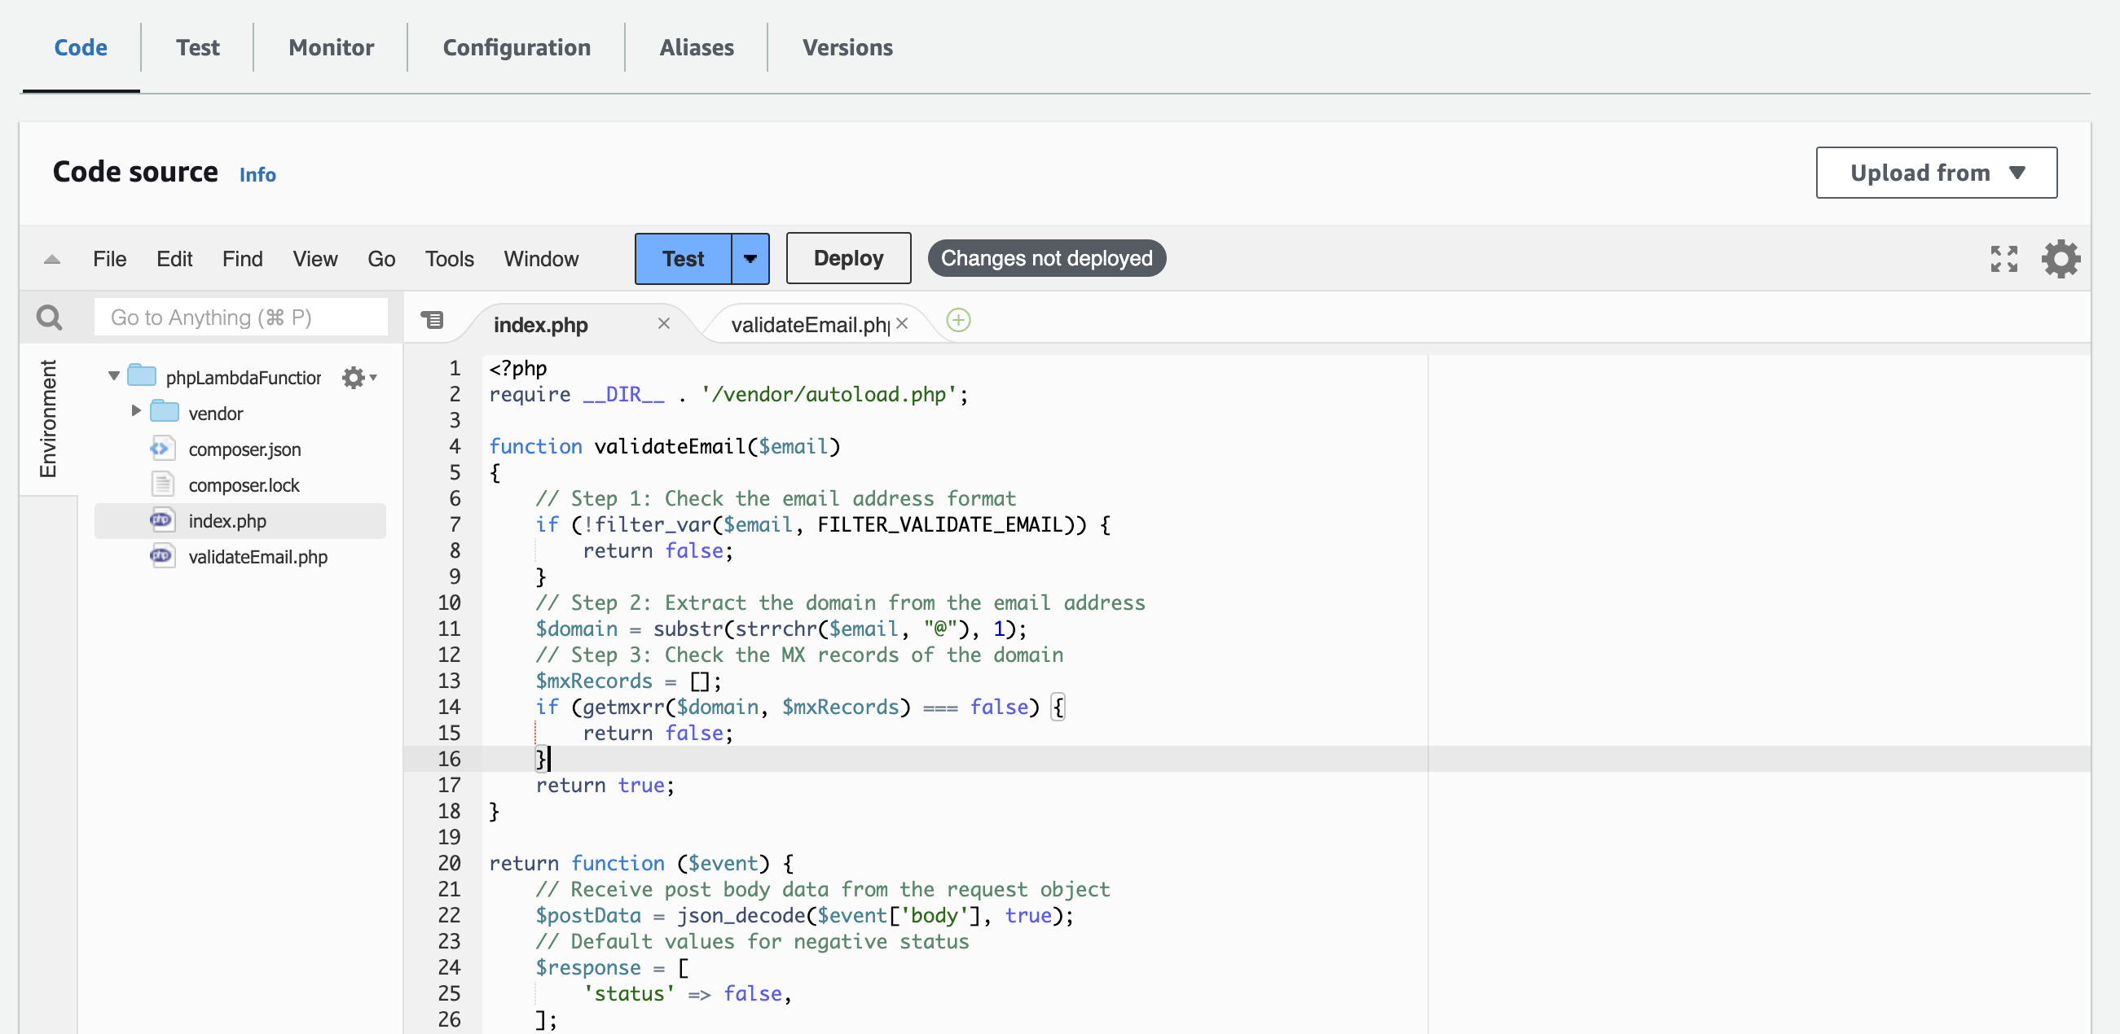Select validateEmail.php in file tree

click(x=257, y=557)
